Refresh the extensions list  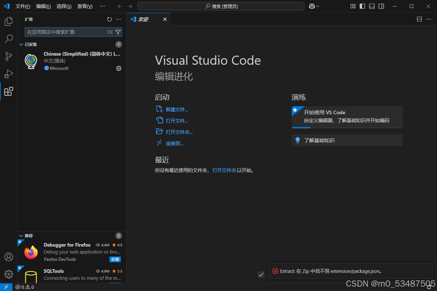pyautogui.click(x=109, y=19)
